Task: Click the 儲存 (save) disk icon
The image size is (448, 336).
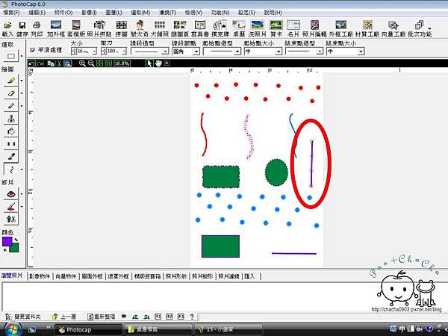Action: pyautogui.click(x=22, y=25)
